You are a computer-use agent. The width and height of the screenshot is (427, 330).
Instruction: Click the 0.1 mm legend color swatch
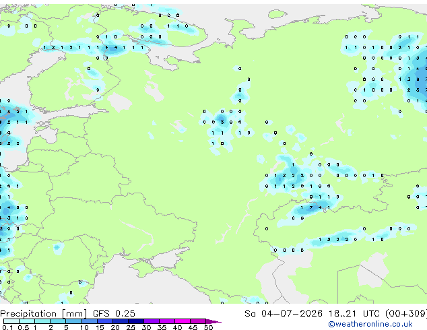11,321
